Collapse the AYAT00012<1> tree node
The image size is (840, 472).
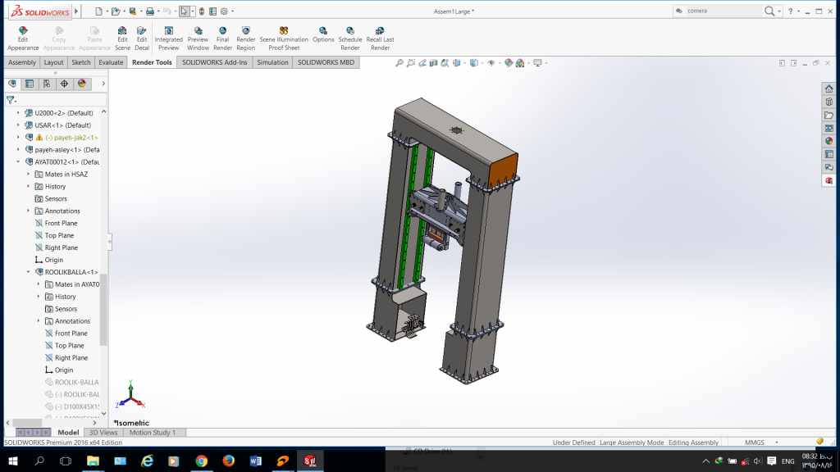pos(18,161)
